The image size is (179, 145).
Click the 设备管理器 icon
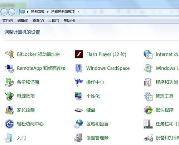tap(78, 138)
